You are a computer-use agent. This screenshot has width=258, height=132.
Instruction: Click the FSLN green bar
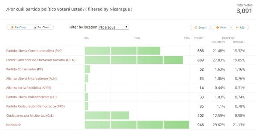(x=134, y=60)
